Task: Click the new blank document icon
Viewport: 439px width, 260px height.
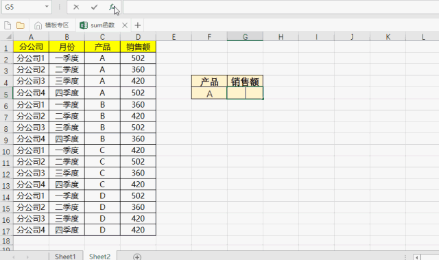Action: (8, 25)
